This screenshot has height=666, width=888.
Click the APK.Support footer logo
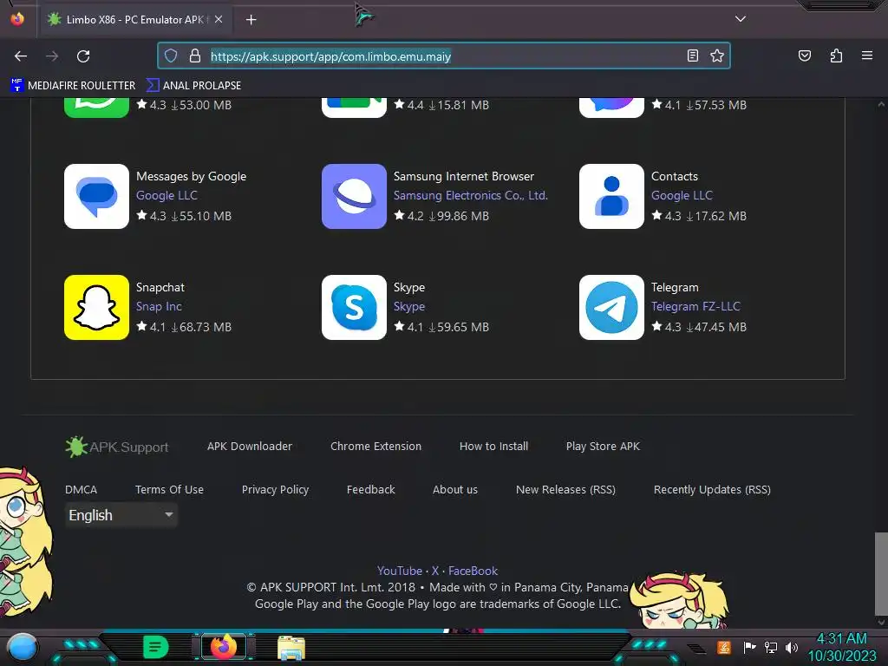coord(117,447)
